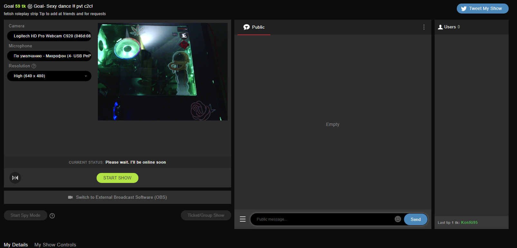Click the webcam preview thumbnail
The image size is (517, 248).
[163, 72]
